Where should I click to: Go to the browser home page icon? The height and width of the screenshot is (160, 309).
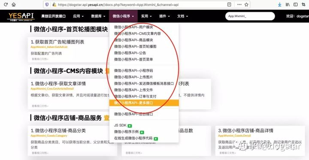pyautogui.click(x=14, y=5)
